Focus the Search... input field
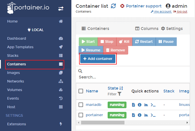 [133, 77]
